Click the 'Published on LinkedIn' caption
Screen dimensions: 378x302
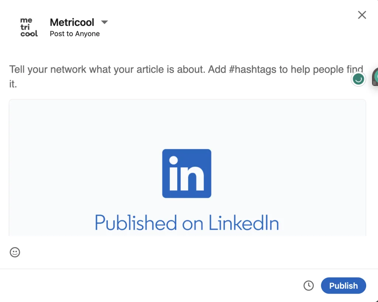click(187, 222)
